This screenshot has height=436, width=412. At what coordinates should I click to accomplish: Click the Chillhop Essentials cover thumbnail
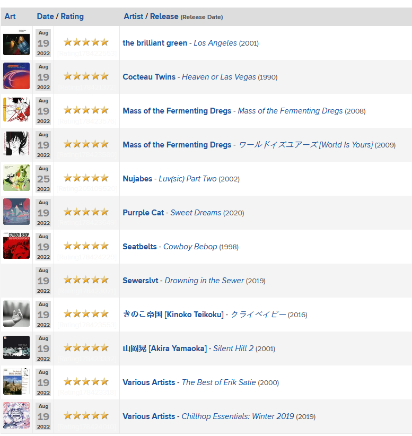click(16, 415)
